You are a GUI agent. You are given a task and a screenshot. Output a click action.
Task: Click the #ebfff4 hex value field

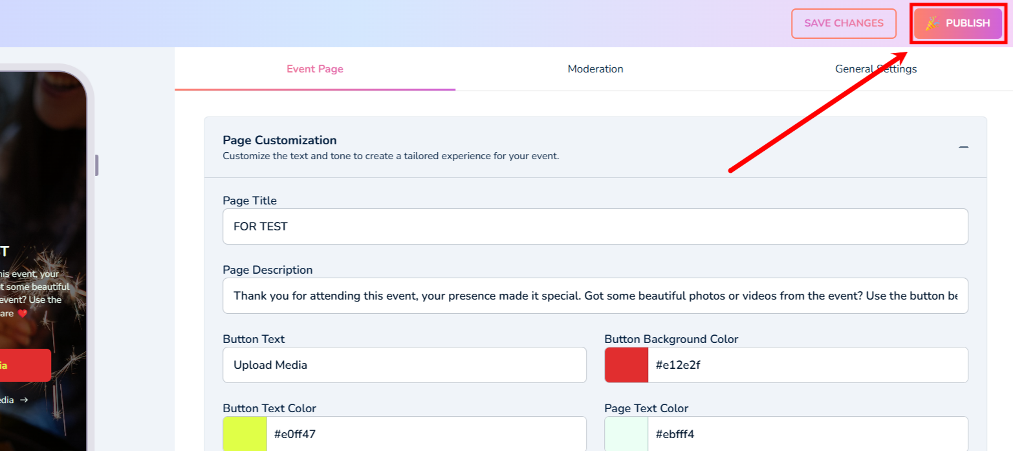pos(808,434)
